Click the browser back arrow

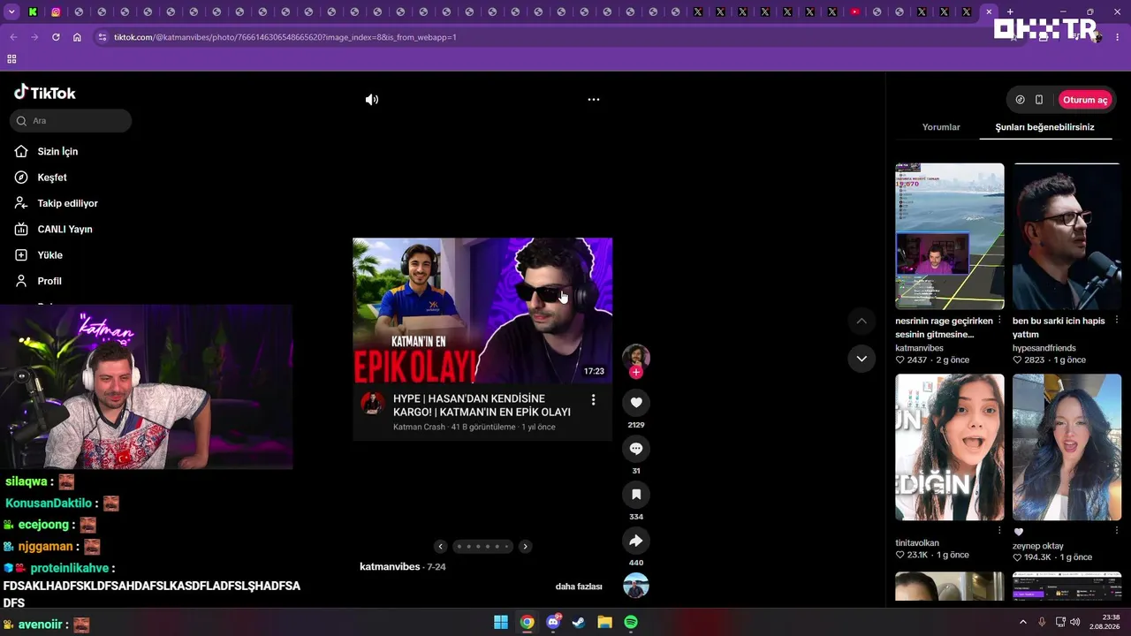(x=13, y=37)
